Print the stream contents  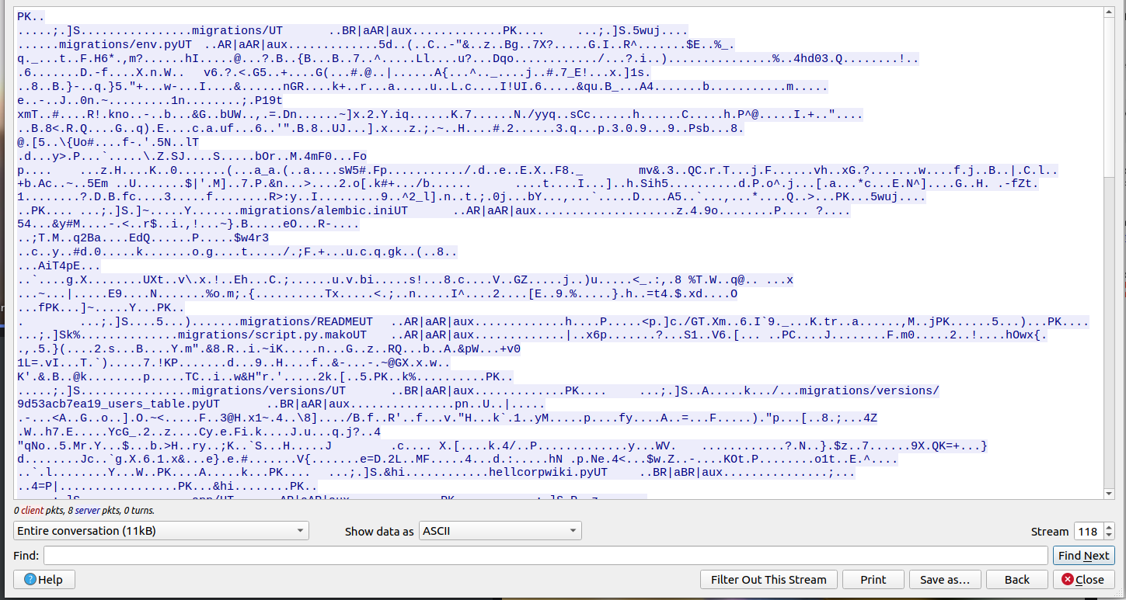pyautogui.click(x=873, y=580)
